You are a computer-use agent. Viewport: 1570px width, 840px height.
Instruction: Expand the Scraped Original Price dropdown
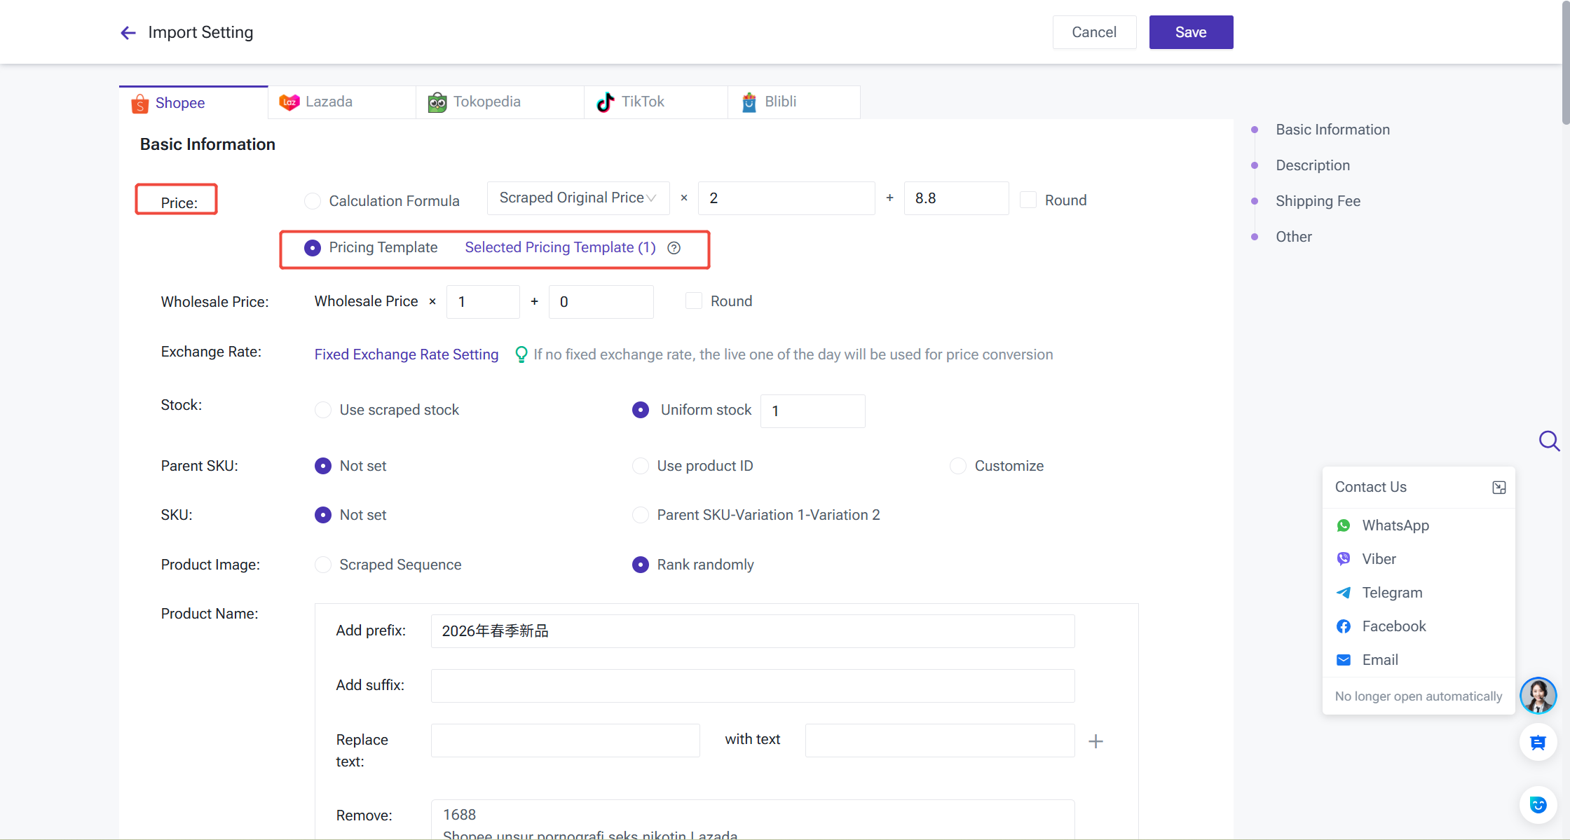578,198
